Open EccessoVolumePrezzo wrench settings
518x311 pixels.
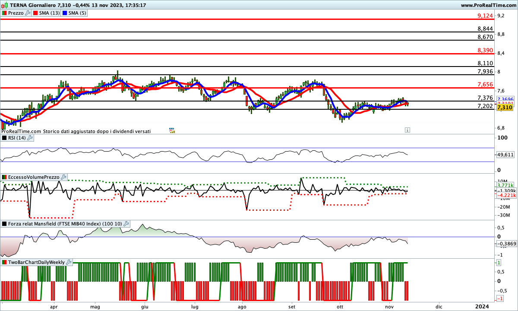(63, 177)
